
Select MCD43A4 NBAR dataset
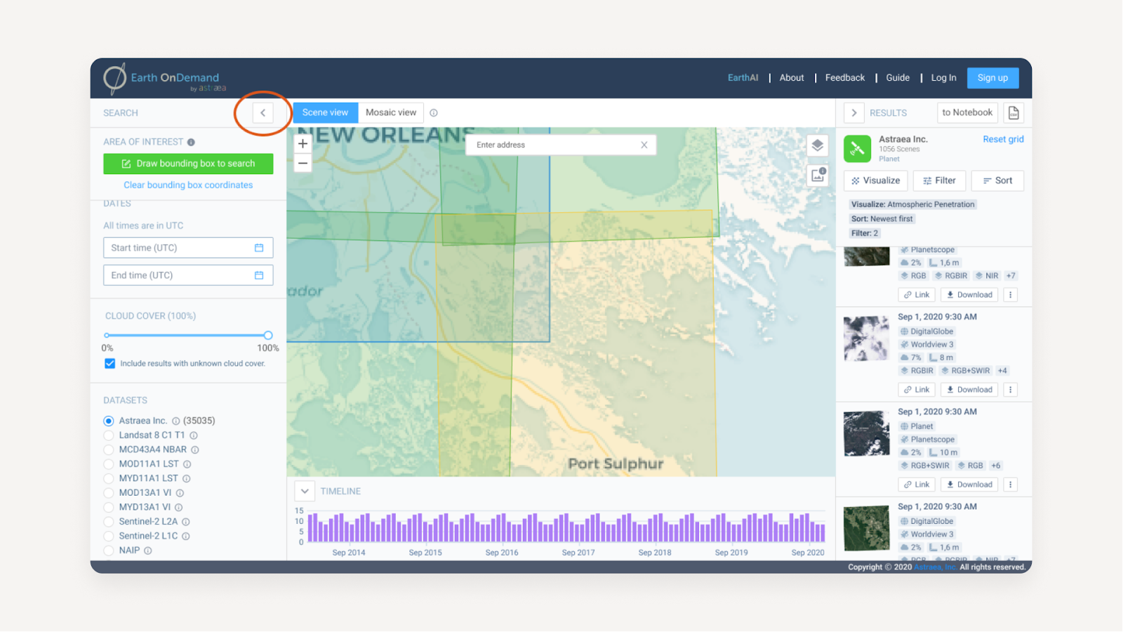109,450
